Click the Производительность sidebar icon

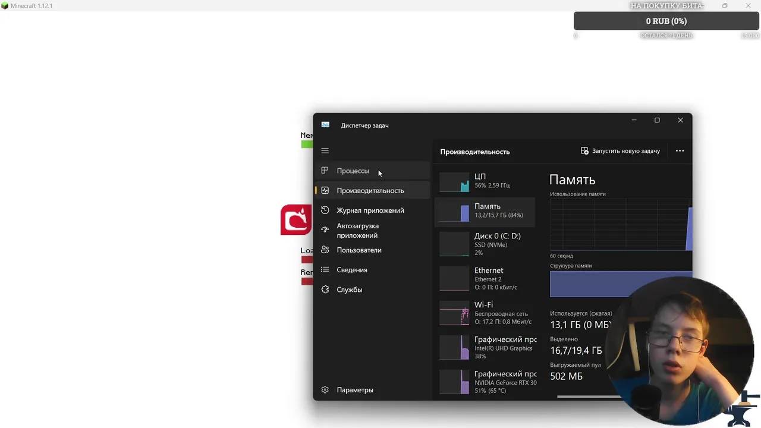(325, 190)
